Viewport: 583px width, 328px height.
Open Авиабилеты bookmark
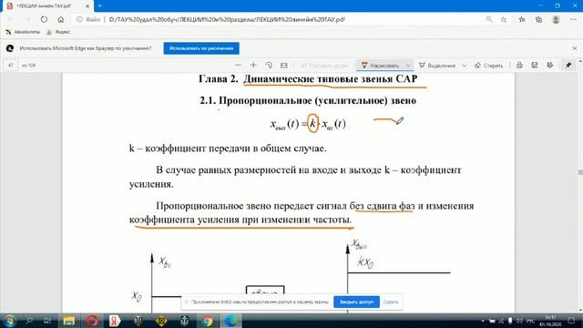pos(23,32)
